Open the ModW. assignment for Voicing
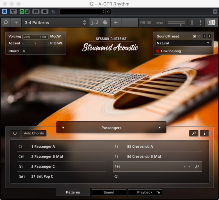The height and width of the screenshot is (200, 219). point(56,36)
